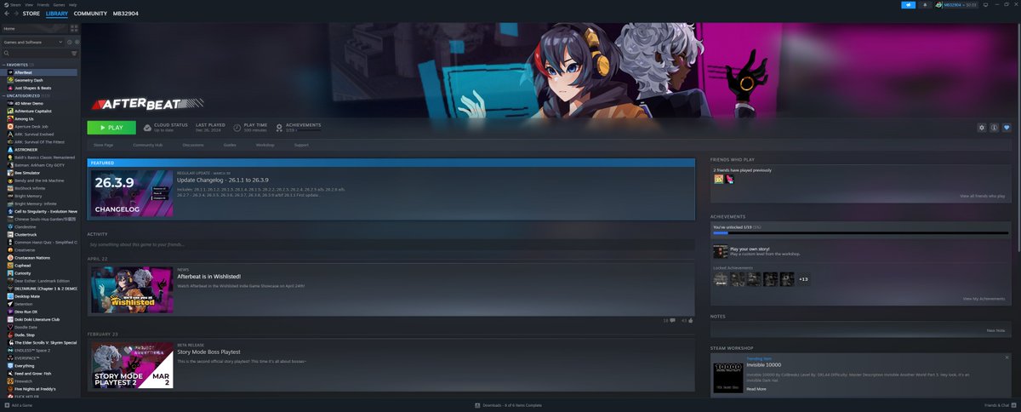The image size is (1021, 412).
Task: Click the library search input field
Action: pos(40,53)
